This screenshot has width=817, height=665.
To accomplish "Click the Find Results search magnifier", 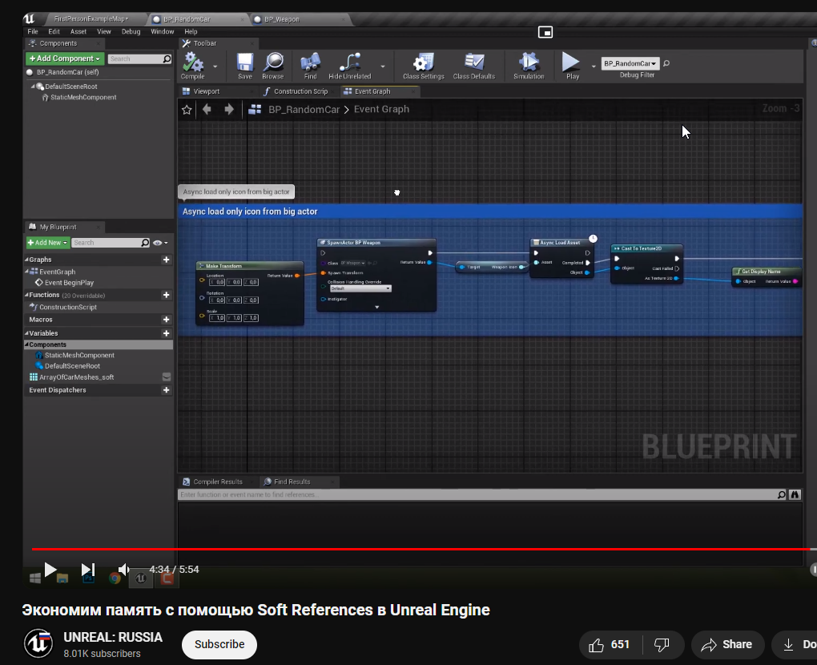I will (782, 494).
